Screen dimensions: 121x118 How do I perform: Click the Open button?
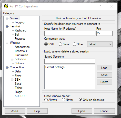(82, 111)
